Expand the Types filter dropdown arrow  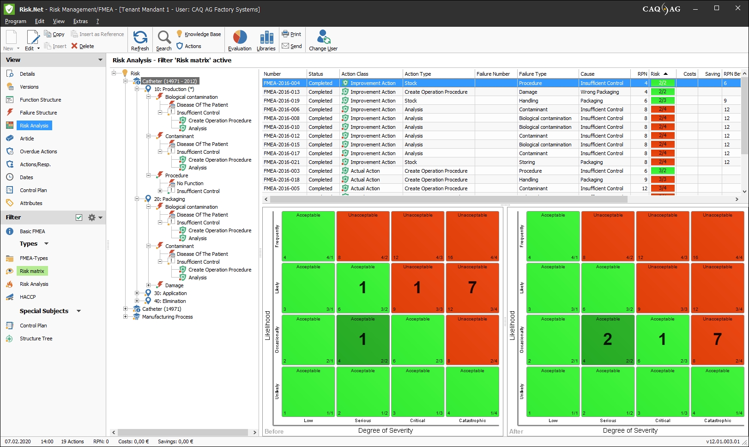tap(46, 244)
